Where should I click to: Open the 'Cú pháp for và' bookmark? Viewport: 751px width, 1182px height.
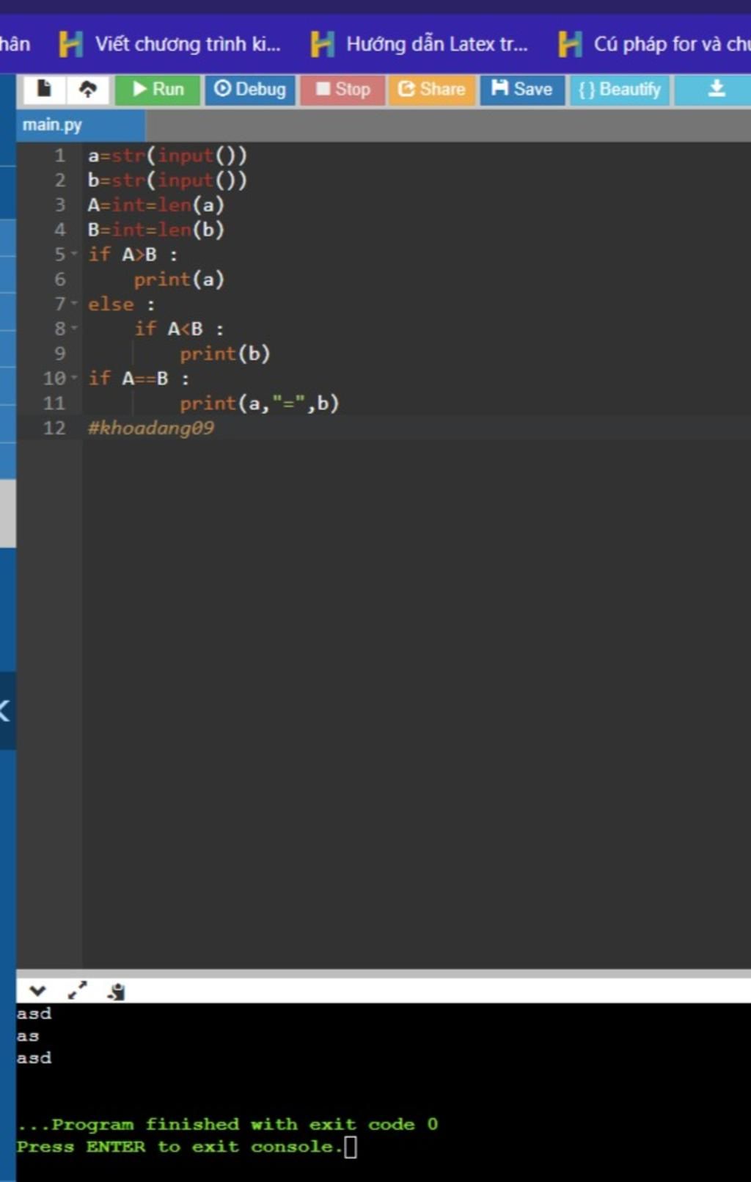pyautogui.click(x=654, y=44)
